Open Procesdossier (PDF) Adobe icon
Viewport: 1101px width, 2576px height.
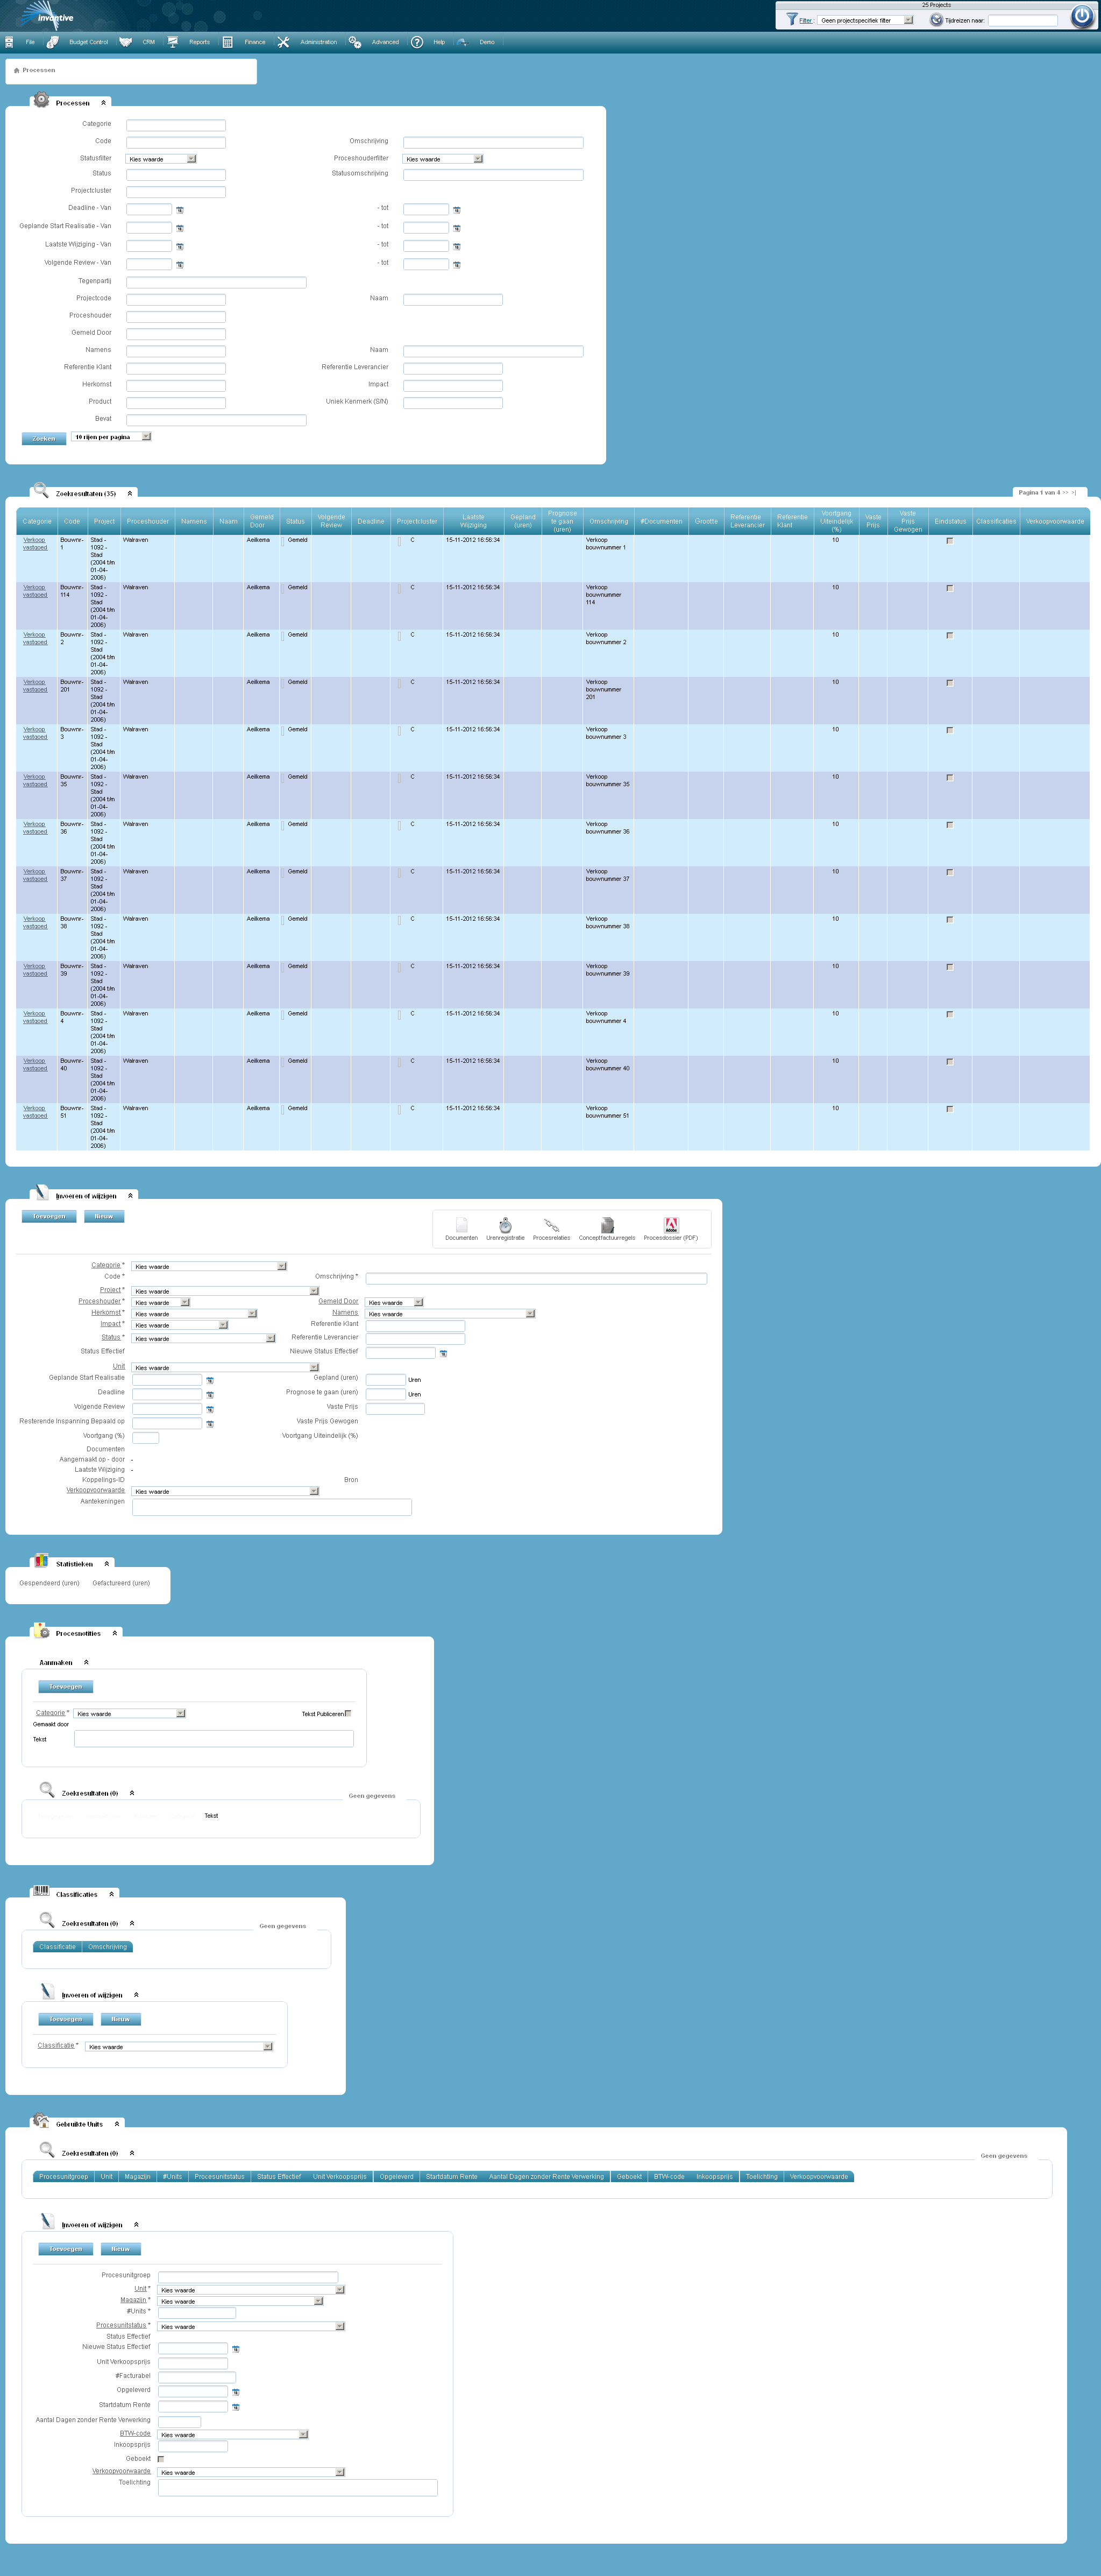[x=671, y=1225]
